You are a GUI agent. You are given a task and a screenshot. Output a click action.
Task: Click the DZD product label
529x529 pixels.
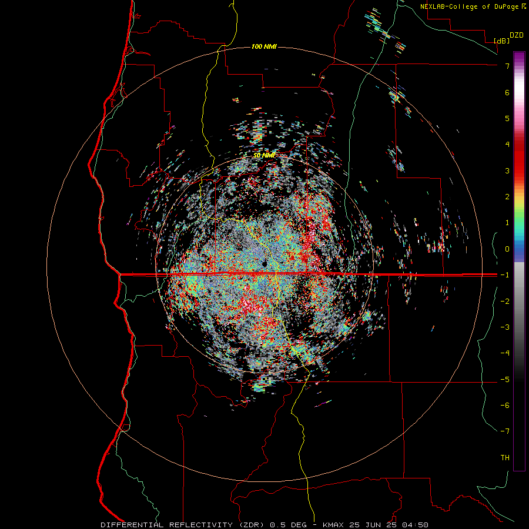tap(517, 35)
